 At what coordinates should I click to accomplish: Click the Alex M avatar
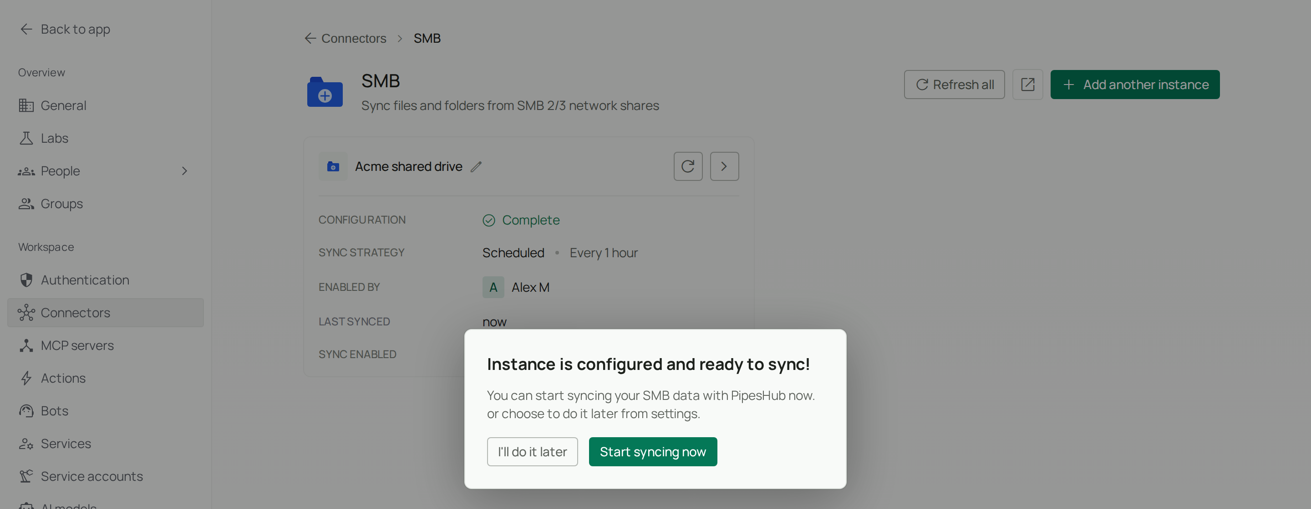[x=493, y=287]
